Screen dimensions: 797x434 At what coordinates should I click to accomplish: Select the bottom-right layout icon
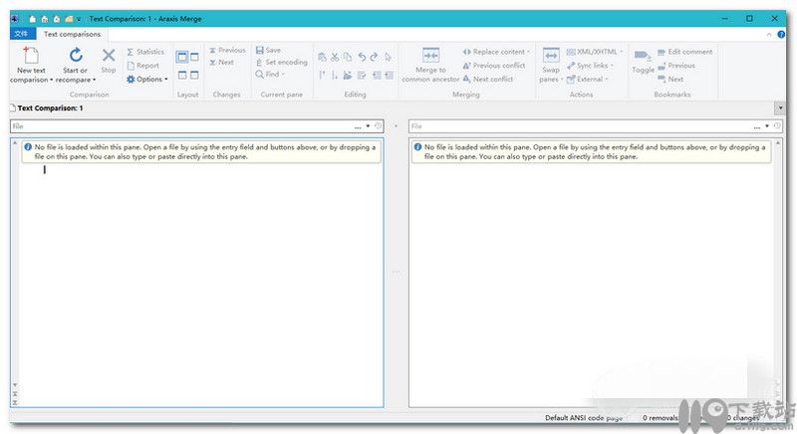[194, 75]
